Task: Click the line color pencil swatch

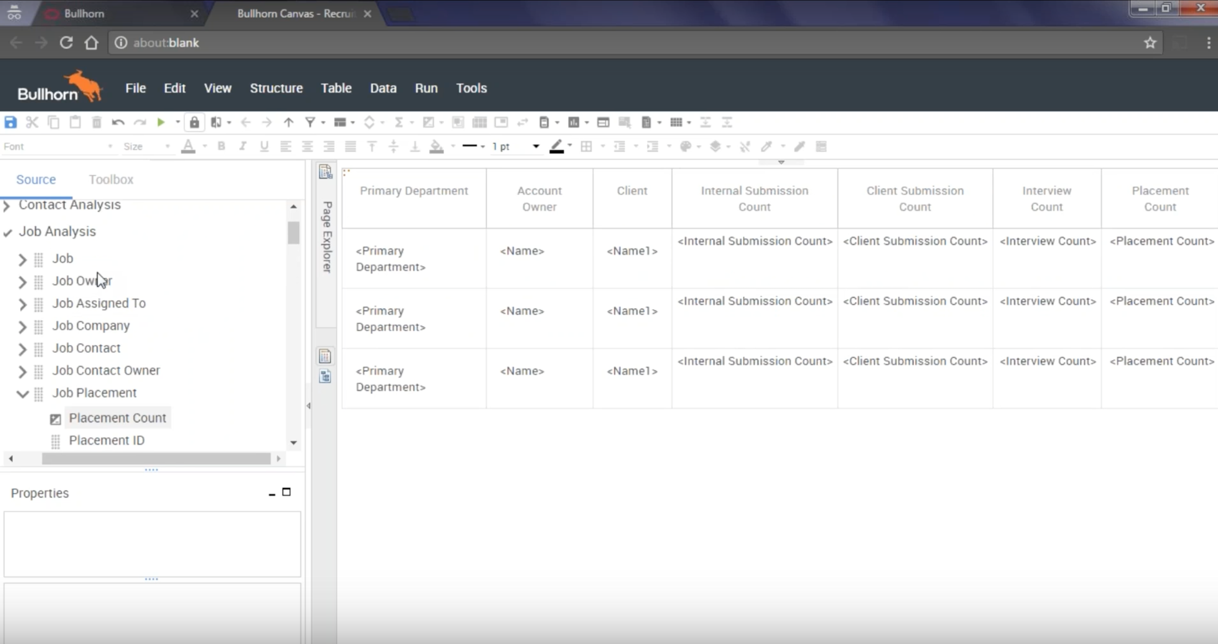Action: [556, 146]
